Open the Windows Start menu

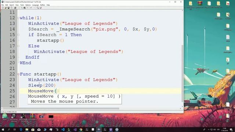coord(3,129)
